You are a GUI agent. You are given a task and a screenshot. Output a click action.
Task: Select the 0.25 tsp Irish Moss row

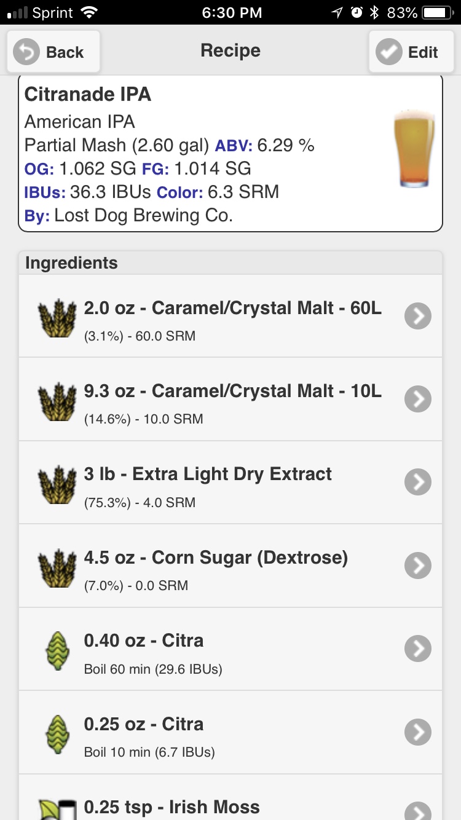pos(230,797)
